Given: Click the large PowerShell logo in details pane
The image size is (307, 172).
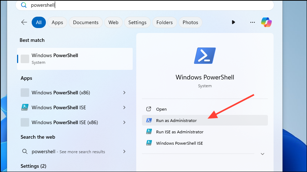Looking at the screenshot, I should click(x=205, y=56).
